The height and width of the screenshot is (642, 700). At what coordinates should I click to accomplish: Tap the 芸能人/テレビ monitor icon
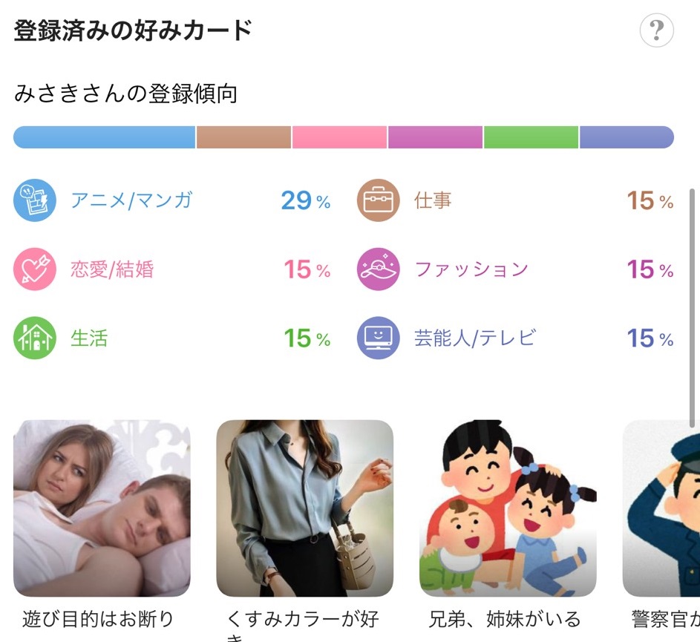tap(379, 338)
